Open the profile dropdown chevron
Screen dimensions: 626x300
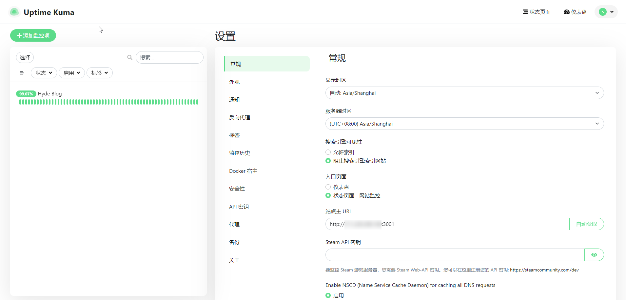point(612,12)
